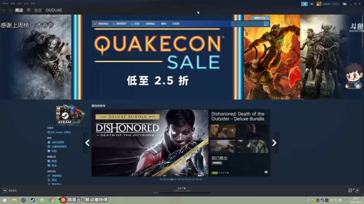
Task: Open File Explorer in the taskbar
Action: coord(14,200)
